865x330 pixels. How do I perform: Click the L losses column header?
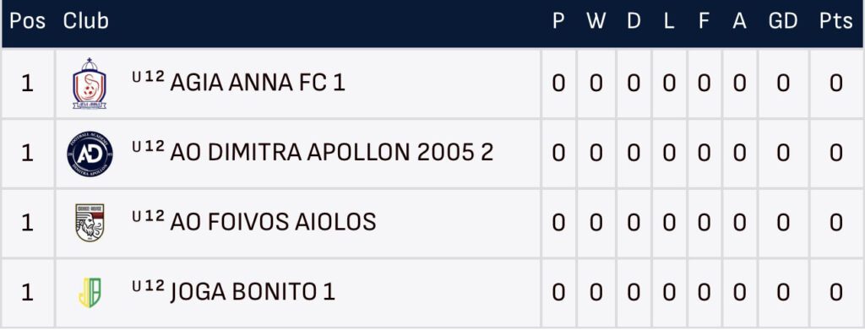point(669,21)
